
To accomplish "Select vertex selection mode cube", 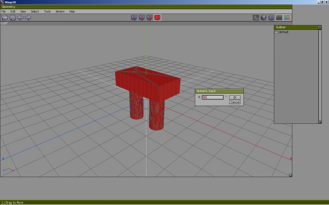I will 134,18.
